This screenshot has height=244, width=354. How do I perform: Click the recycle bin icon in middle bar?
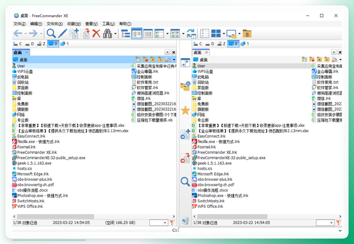tap(185, 220)
